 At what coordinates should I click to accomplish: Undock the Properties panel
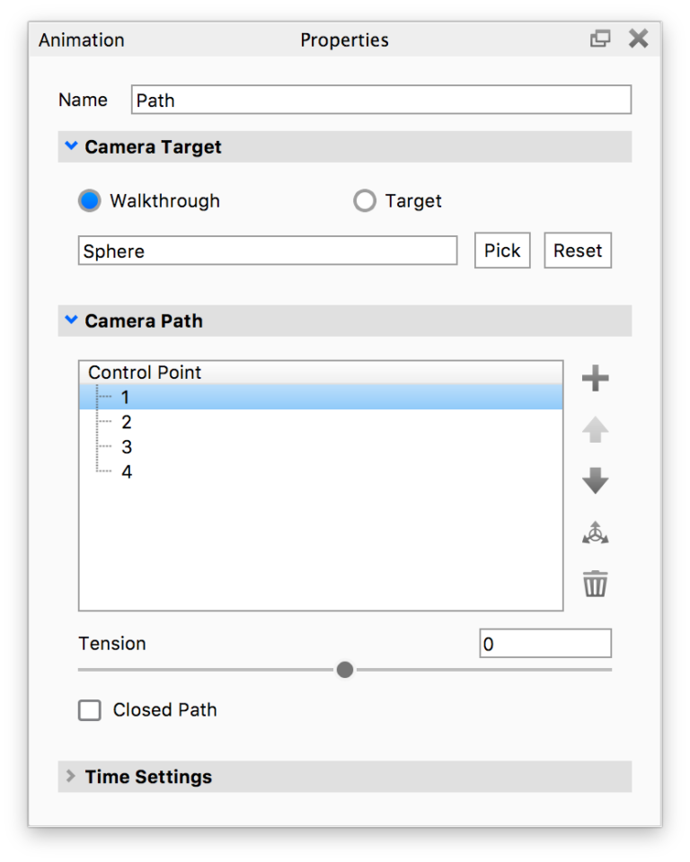pyautogui.click(x=600, y=39)
